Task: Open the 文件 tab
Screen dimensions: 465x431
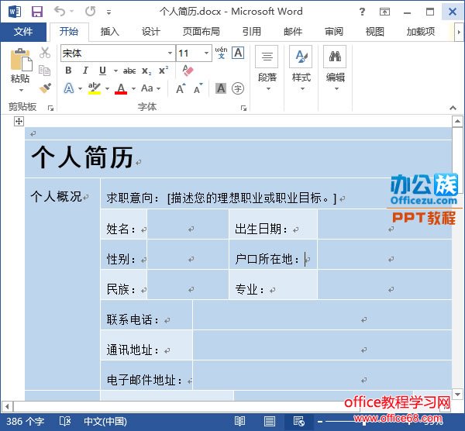Action: pyautogui.click(x=23, y=32)
